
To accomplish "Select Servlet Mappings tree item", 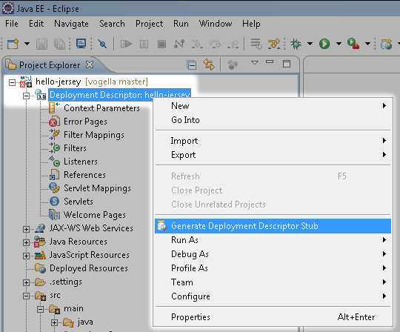I will click(97, 188).
